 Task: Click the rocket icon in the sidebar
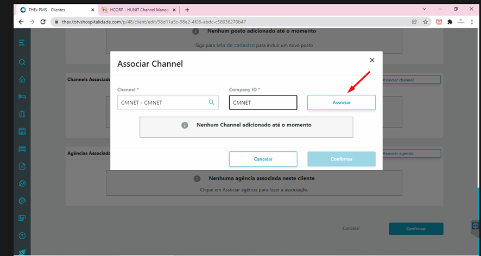coord(22,252)
